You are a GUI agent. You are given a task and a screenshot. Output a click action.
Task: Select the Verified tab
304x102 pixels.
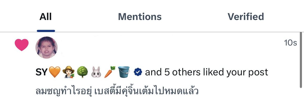[246, 17]
